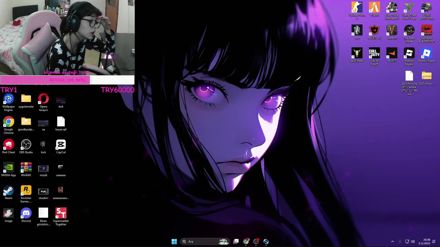Click the TRY60000 goal label
The image size is (440, 247).
(118, 90)
